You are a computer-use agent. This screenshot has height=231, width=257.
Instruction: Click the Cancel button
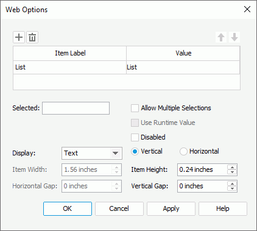[x=119, y=208]
